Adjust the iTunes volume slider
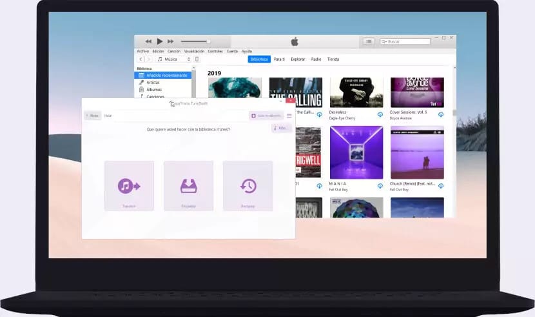 tap(195, 41)
